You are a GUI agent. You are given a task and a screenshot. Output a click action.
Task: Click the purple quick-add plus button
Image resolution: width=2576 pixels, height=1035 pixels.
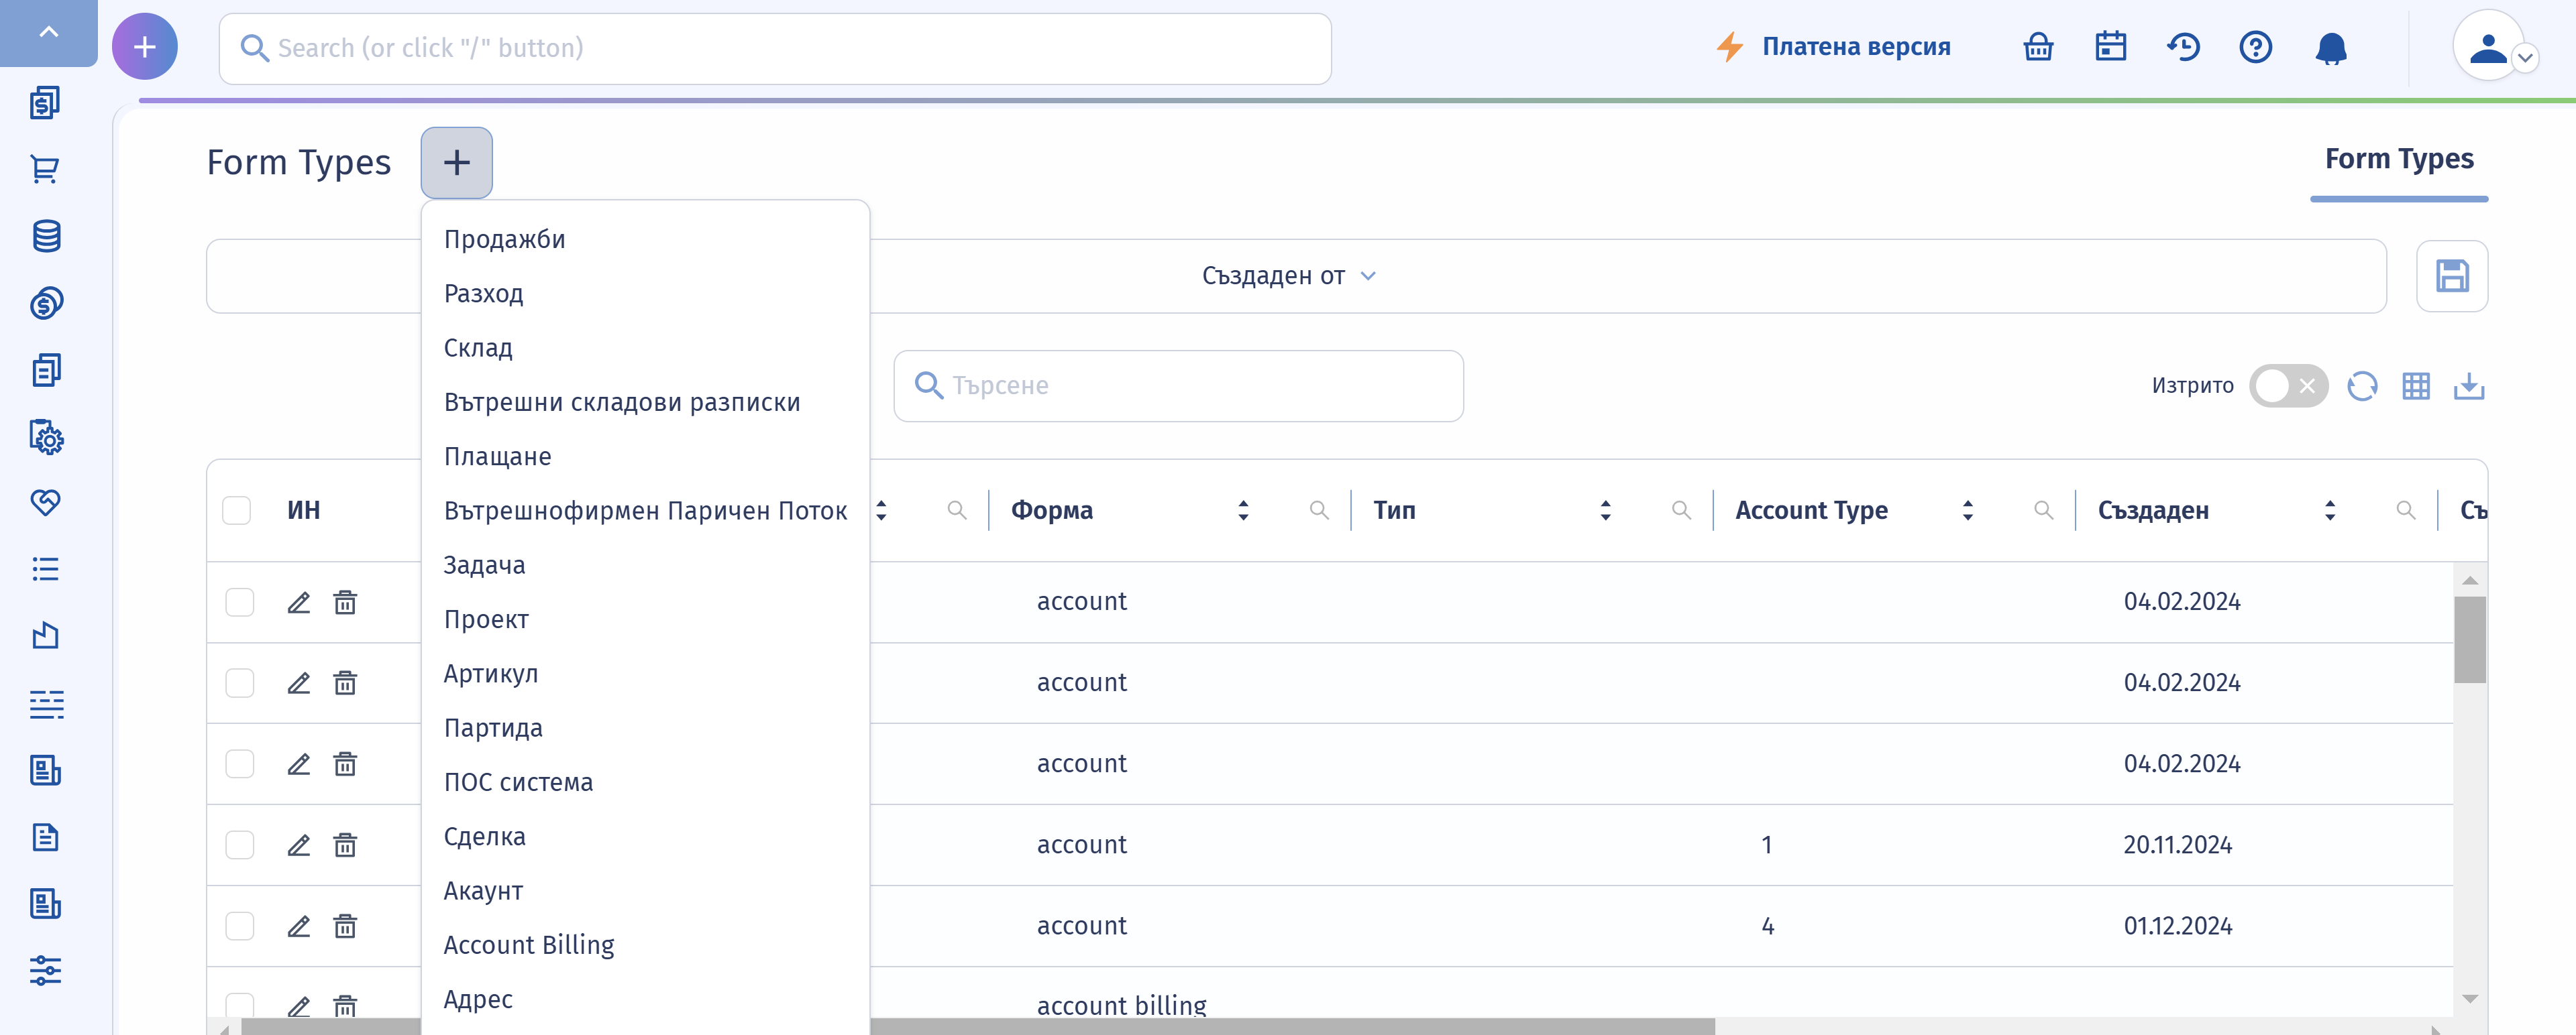click(x=145, y=47)
